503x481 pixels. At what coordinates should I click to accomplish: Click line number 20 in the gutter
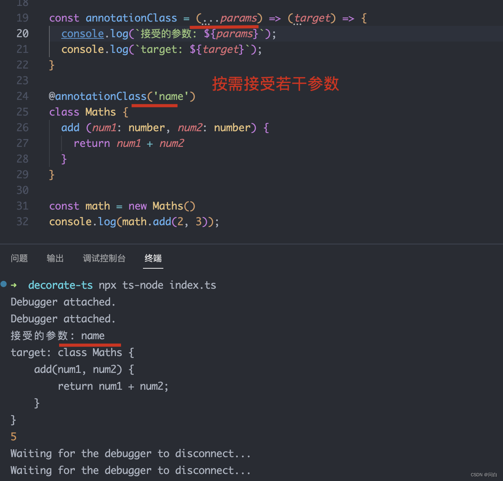pos(22,34)
